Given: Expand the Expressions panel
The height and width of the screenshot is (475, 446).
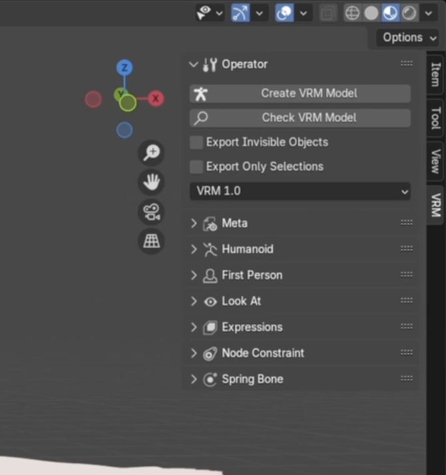Looking at the screenshot, I should tap(194, 327).
